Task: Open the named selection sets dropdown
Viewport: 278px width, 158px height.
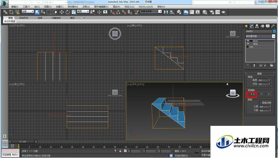Action: pyautogui.click(x=151, y=11)
